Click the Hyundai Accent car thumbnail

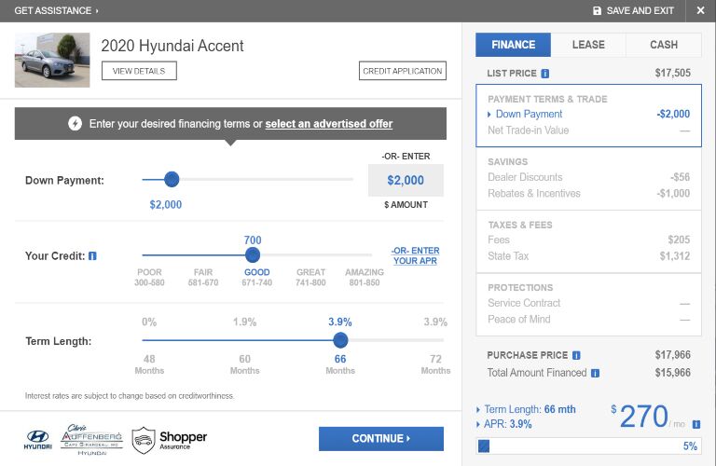[52, 60]
